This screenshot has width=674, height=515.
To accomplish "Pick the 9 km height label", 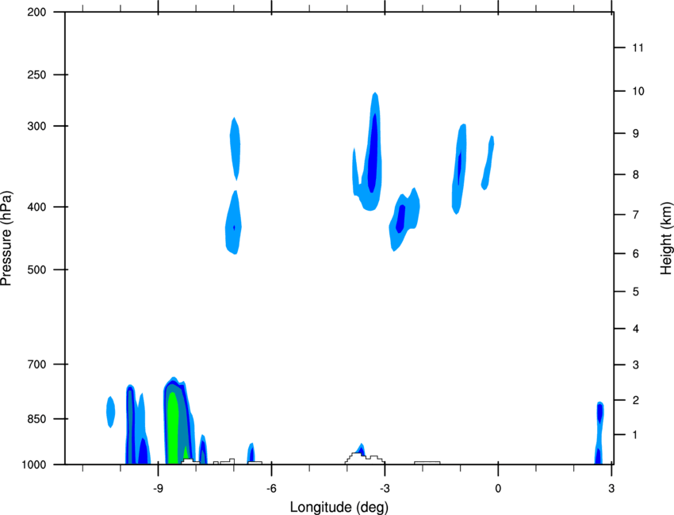I will 636,134.
